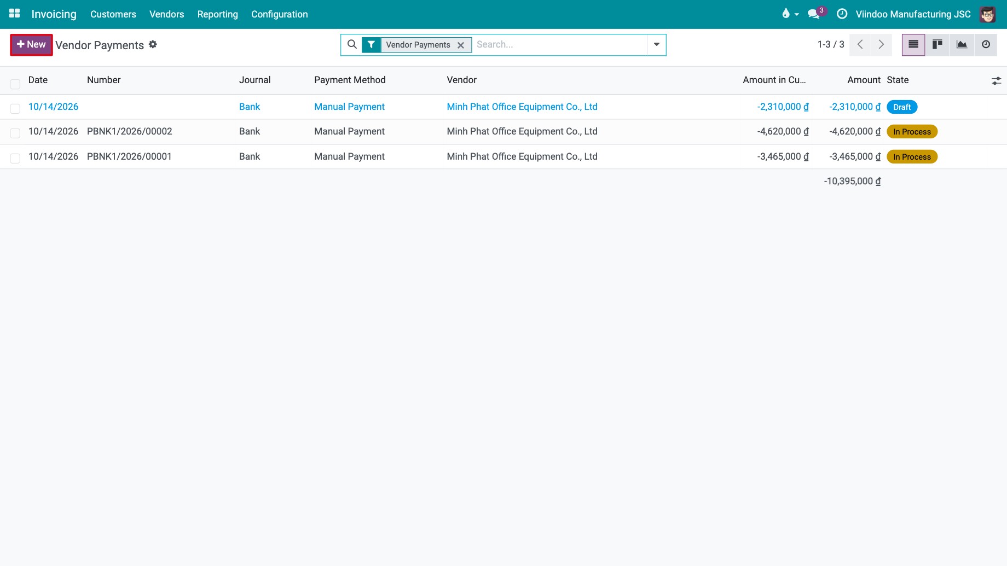
Task: Open the activities clock icon in navbar
Action: tap(842, 14)
